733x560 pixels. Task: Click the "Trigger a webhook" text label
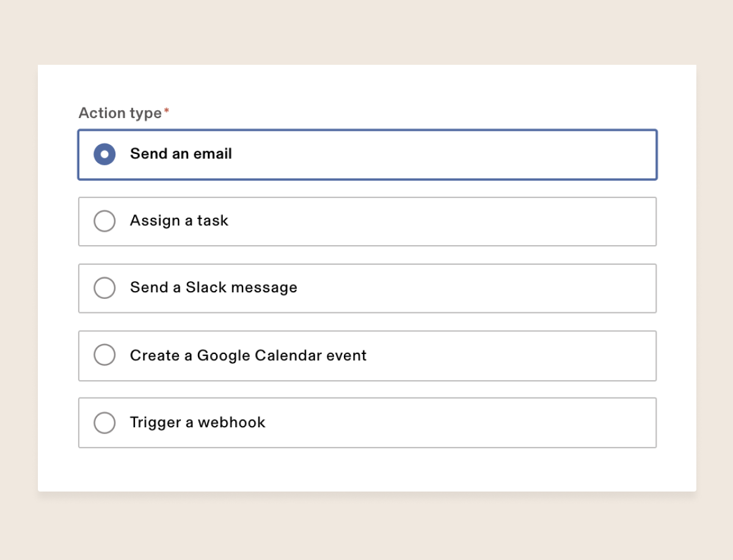point(197,422)
